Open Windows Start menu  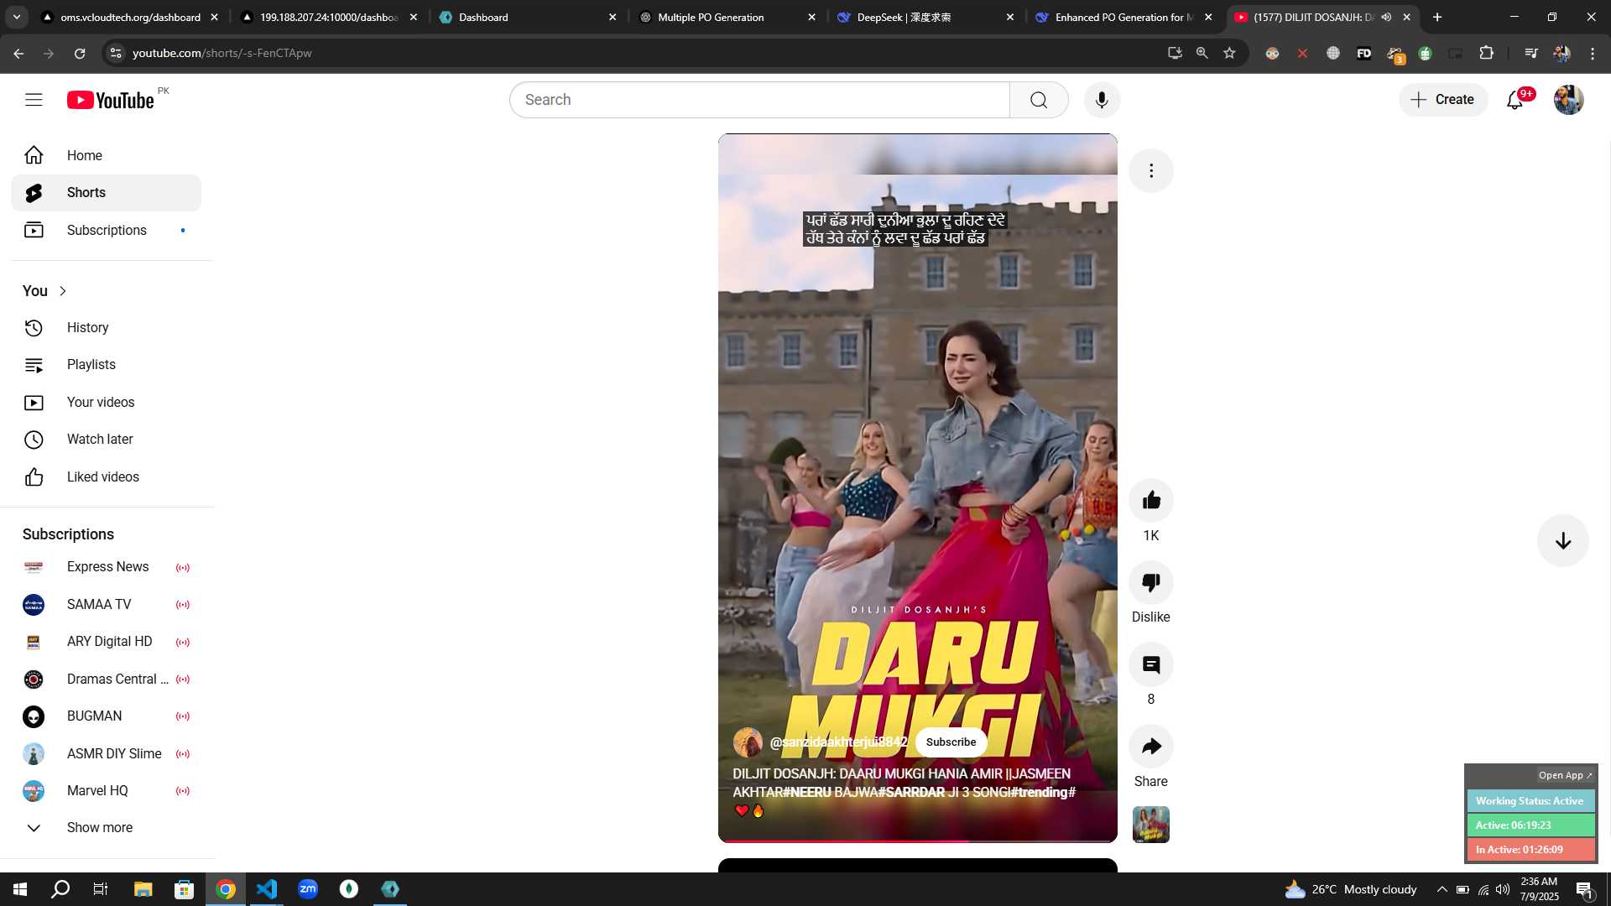pos(20,889)
